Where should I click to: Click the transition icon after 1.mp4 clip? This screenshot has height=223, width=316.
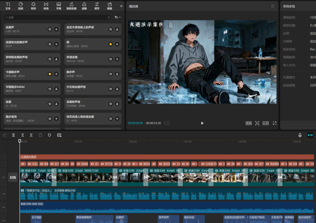click(54, 177)
